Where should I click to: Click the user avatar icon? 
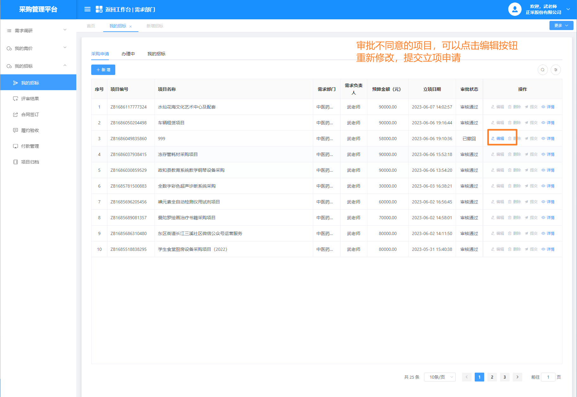[x=515, y=9]
